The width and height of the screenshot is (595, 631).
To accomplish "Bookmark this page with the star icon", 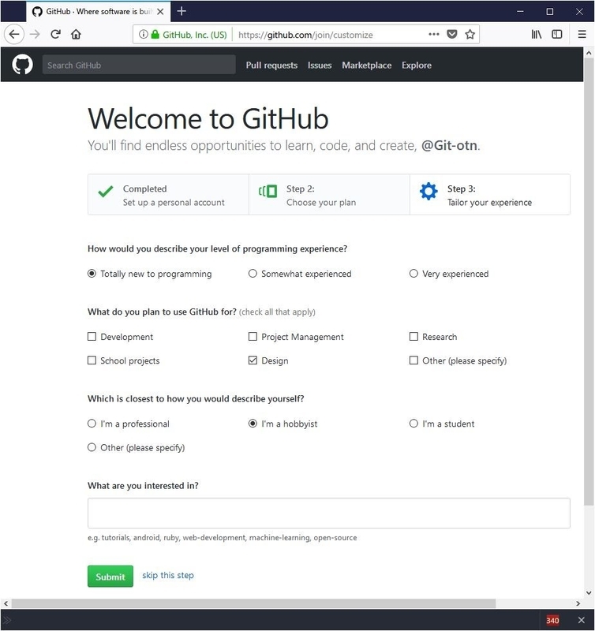I will pos(470,35).
